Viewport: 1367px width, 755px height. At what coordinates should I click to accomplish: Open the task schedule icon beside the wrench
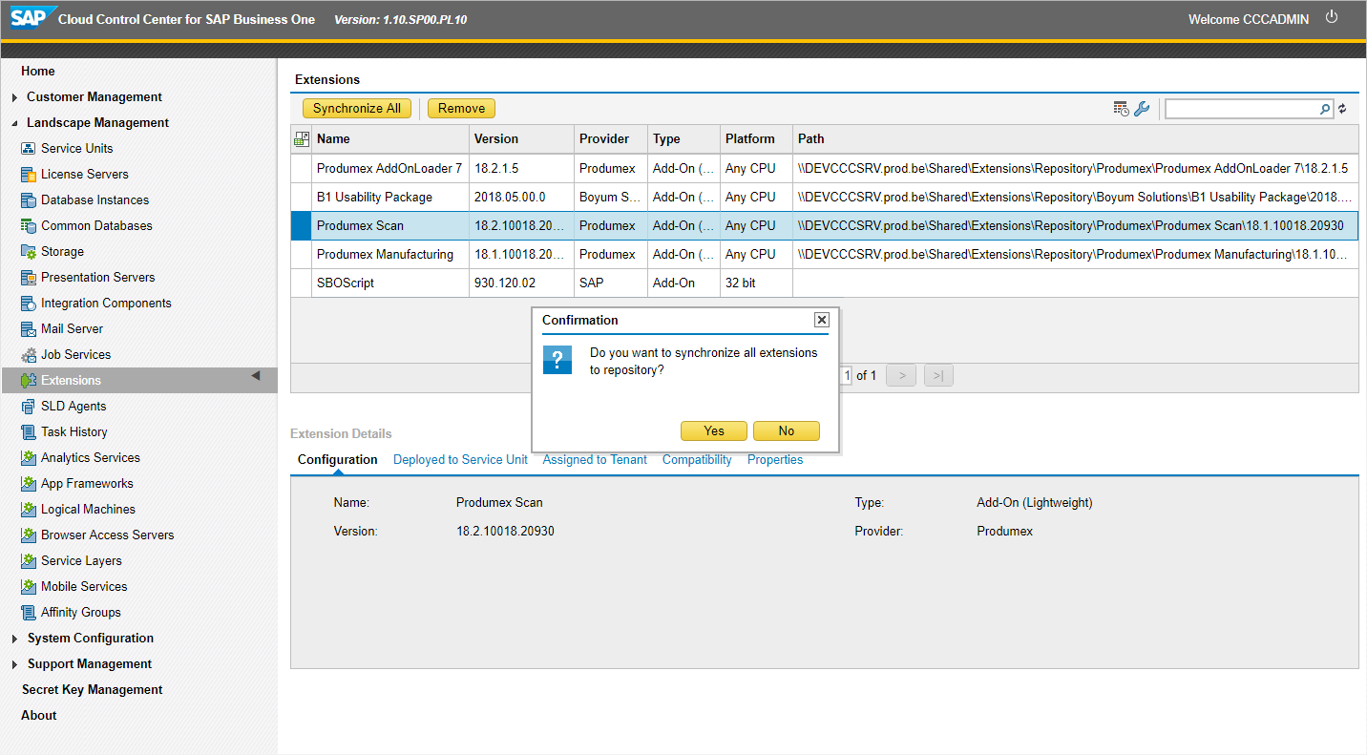pos(1121,109)
